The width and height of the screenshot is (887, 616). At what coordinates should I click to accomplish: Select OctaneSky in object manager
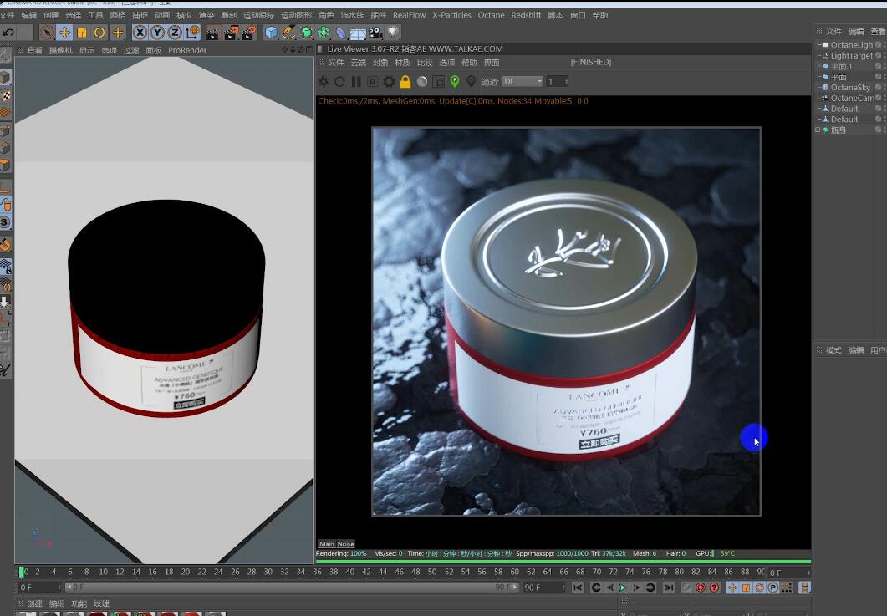tap(850, 87)
